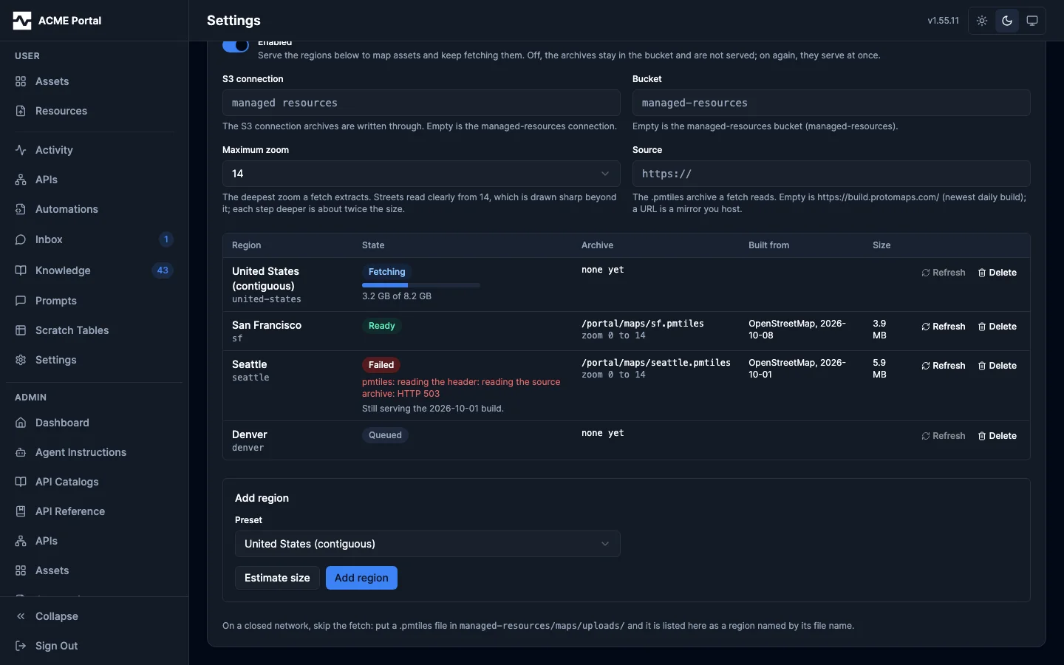The image size is (1064, 665).
Task: Refresh the San Francisco region
Action: pos(944,327)
